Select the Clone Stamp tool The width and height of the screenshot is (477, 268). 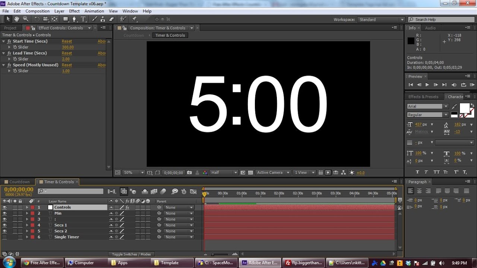coord(102,19)
